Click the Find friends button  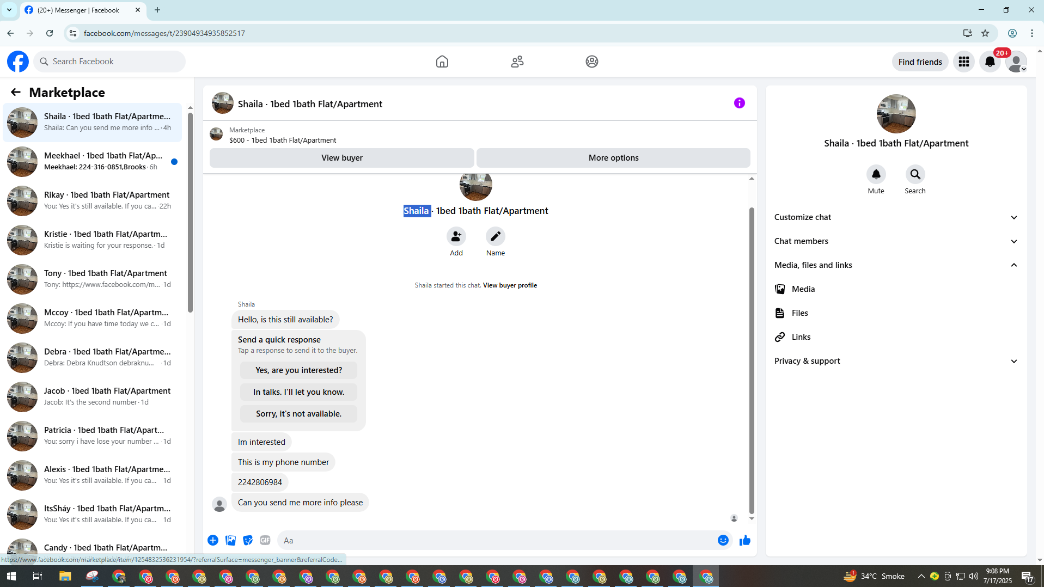pyautogui.click(x=920, y=62)
